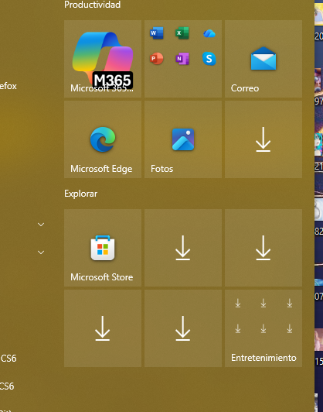
Task: Open the Entretenimiento folder tile
Action: 263,328
